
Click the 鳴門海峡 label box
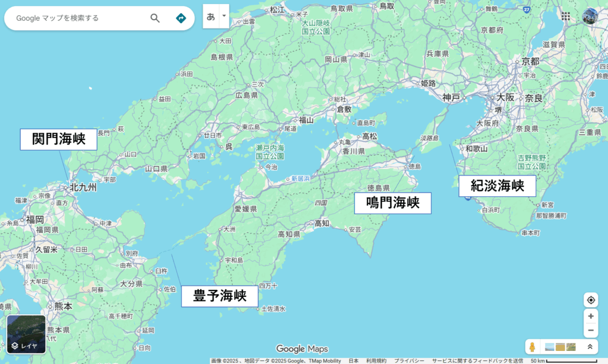click(392, 203)
